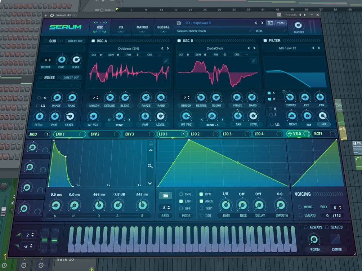Enable filter routing for oscillator B

pos(269,99)
